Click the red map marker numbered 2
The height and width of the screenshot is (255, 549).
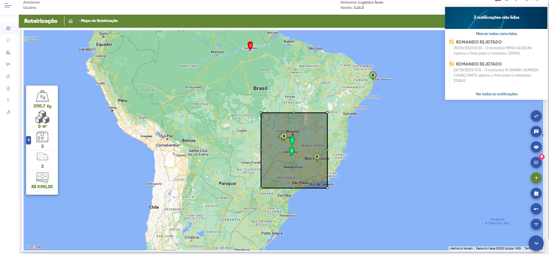pyautogui.click(x=250, y=45)
